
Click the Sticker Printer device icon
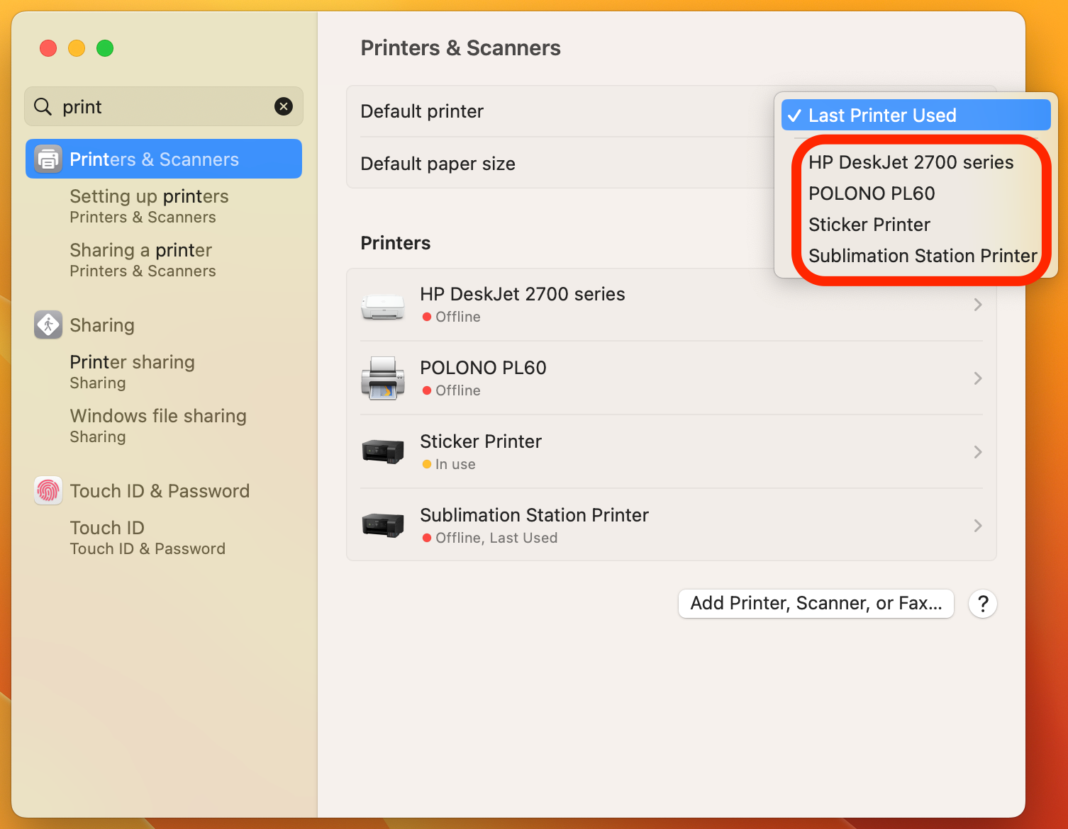pyautogui.click(x=383, y=452)
